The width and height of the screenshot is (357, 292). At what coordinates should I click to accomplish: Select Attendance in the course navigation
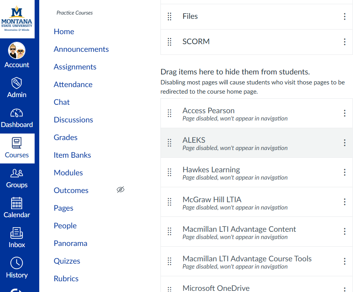tap(73, 84)
